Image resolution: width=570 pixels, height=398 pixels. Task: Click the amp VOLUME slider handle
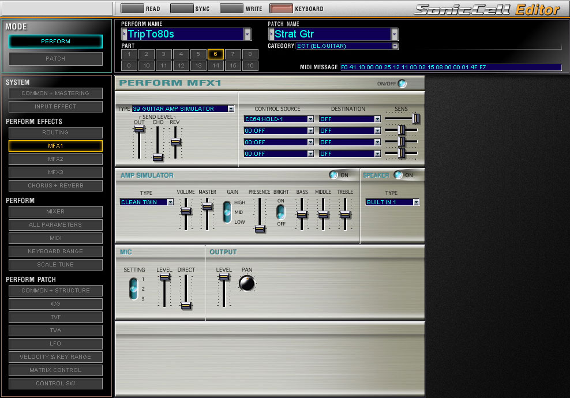click(186, 211)
